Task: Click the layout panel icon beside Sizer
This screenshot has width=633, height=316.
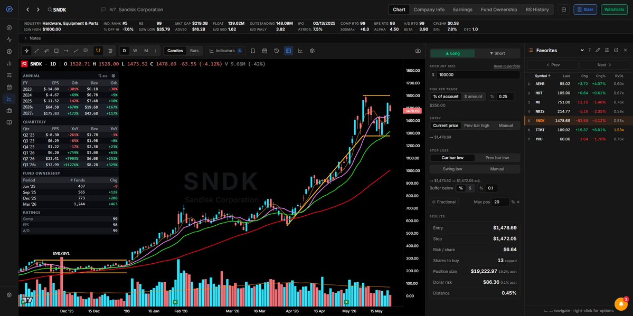Action: (x=563, y=9)
